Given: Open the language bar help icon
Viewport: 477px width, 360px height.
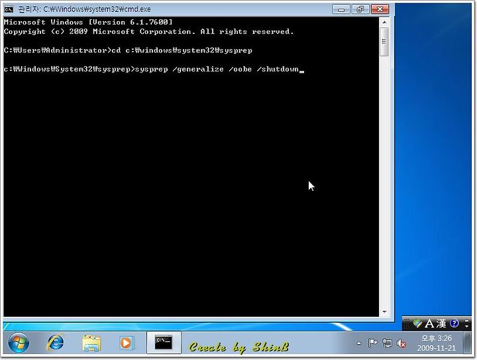Looking at the screenshot, I should [454, 323].
